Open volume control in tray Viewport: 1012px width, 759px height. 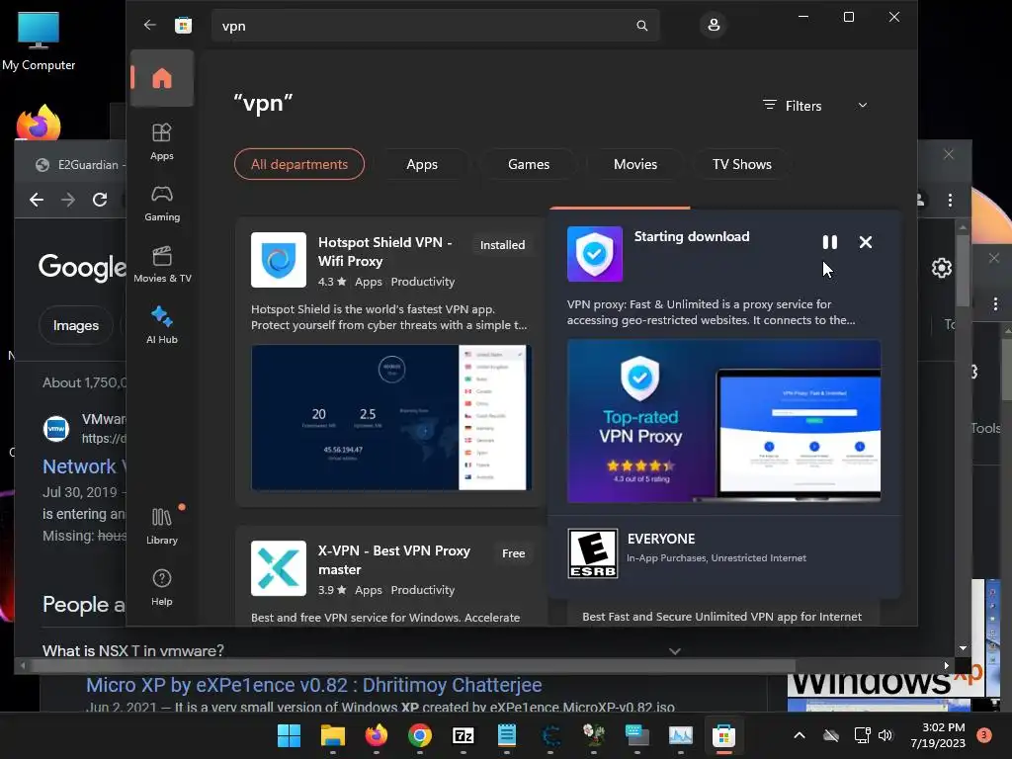[x=885, y=735]
